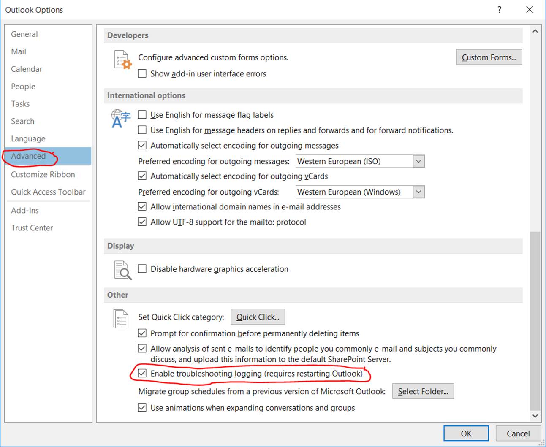Open the dialog Help question mark
Viewport: 546px width, 447px height.
click(x=499, y=9)
